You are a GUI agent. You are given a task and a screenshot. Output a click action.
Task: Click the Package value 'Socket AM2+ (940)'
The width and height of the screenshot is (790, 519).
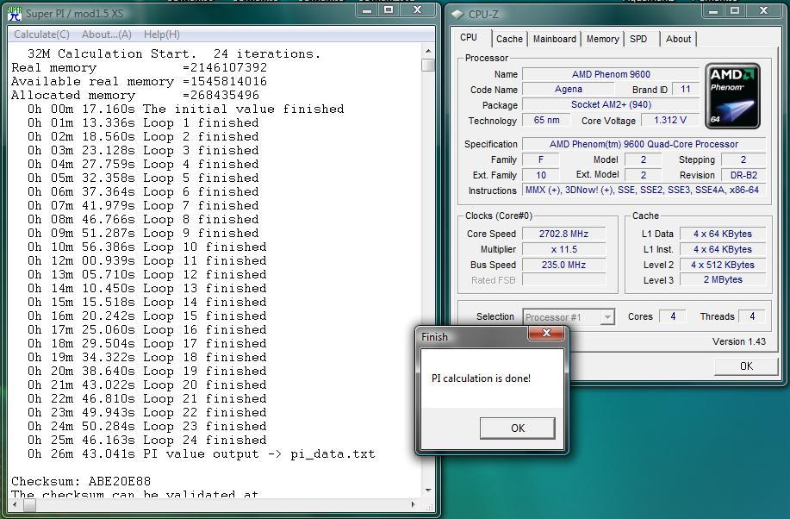point(611,104)
